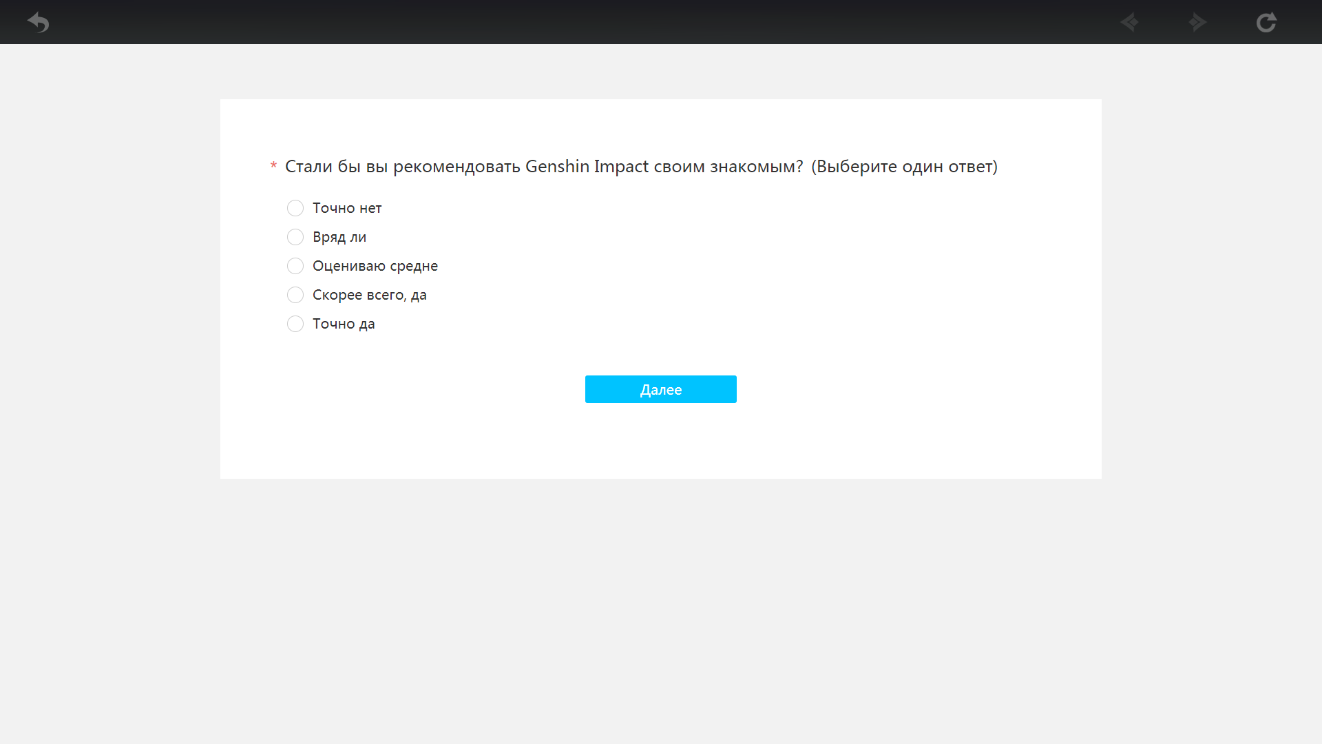Check the 'Точно да' radio circle
Viewport: 1322px width, 744px height.
click(x=295, y=324)
